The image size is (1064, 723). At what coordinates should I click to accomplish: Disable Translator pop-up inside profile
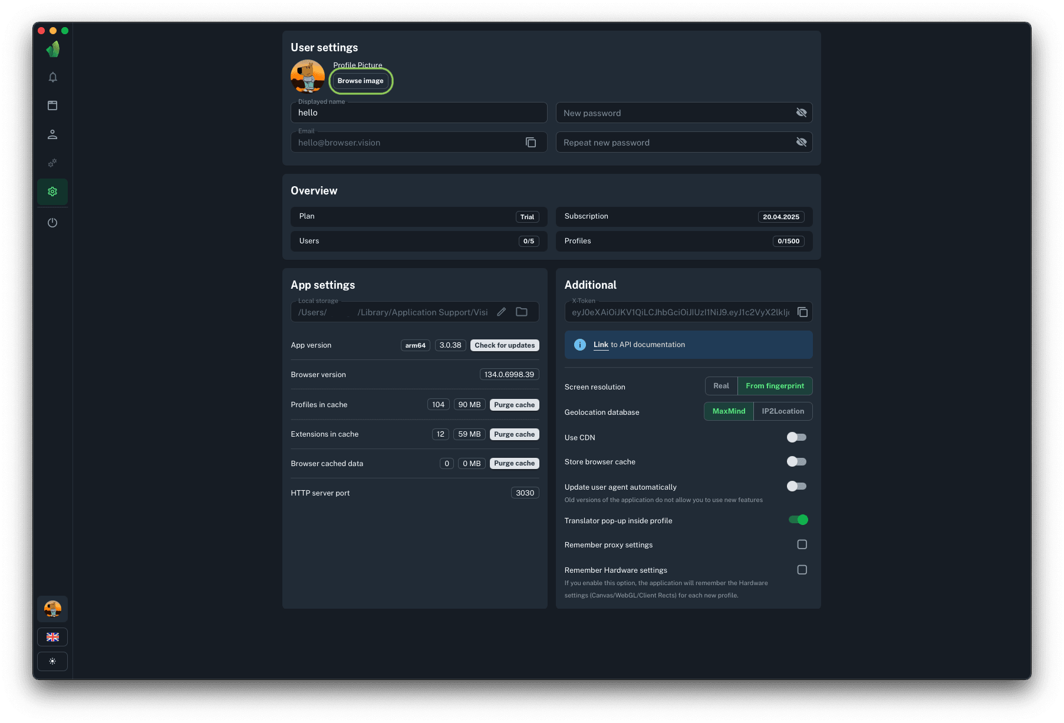798,520
